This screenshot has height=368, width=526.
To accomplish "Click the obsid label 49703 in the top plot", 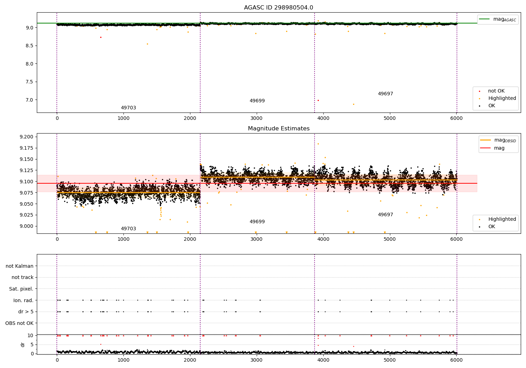I will 128,108.
